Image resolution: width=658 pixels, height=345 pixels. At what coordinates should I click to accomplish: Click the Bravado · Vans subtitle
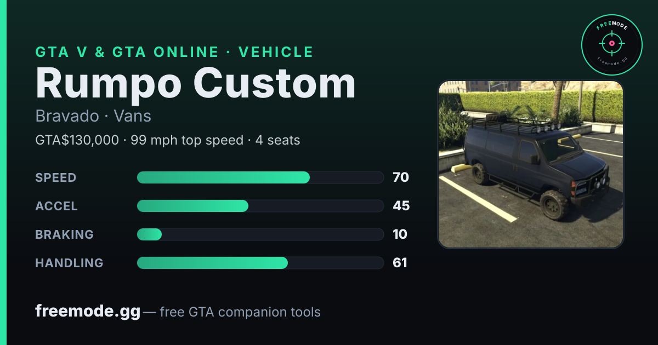(x=93, y=116)
